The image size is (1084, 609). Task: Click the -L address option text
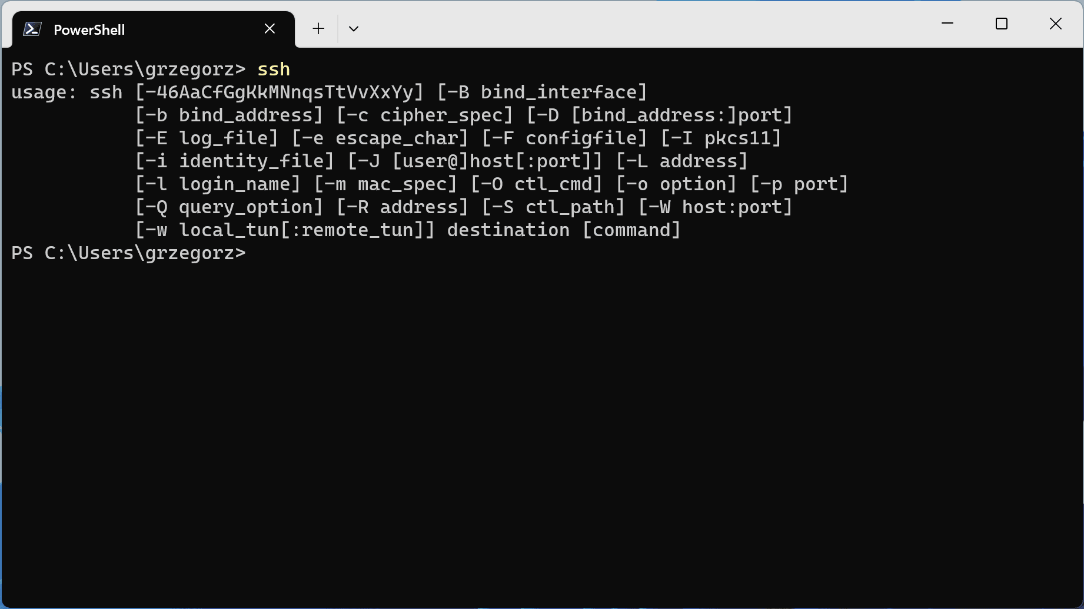pos(681,160)
